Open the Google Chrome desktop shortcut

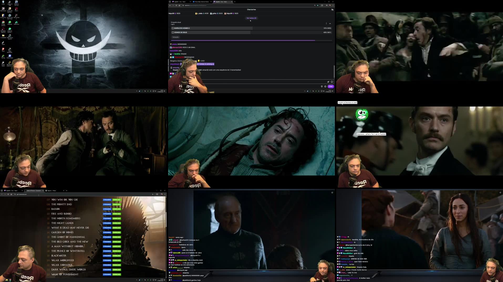tap(3, 23)
